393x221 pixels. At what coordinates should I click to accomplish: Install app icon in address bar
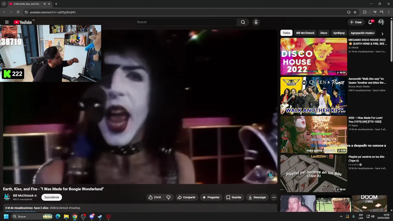pyautogui.click(x=348, y=12)
